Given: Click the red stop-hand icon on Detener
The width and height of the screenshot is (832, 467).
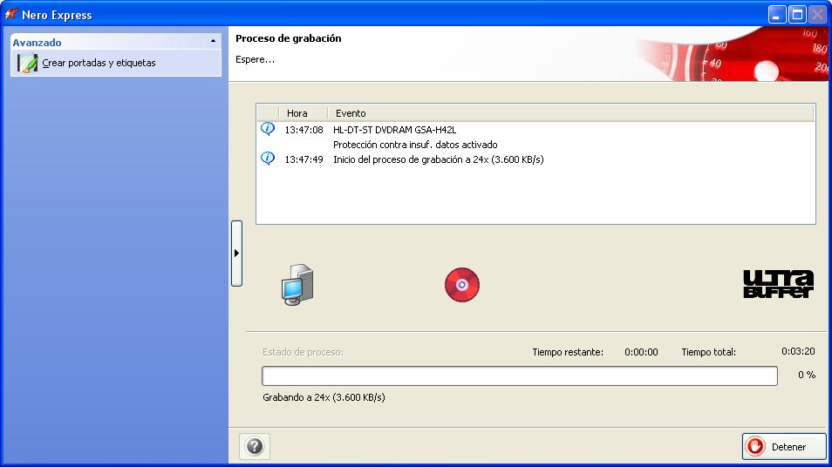Looking at the screenshot, I should pyautogui.click(x=755, y=446).
